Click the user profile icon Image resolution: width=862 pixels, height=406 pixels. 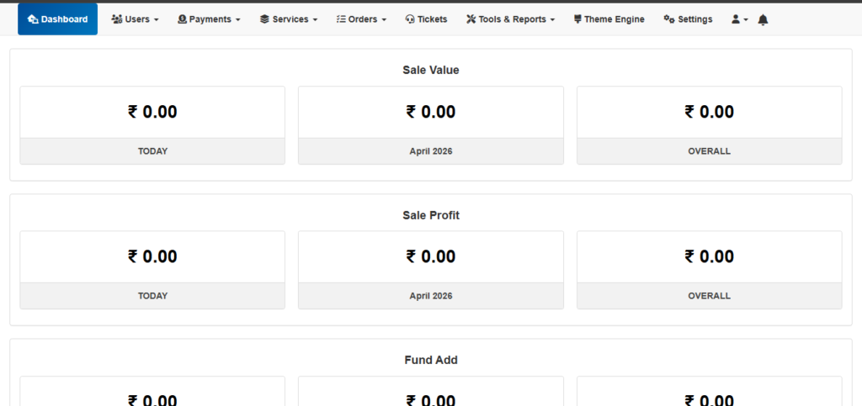pos(736,19)
